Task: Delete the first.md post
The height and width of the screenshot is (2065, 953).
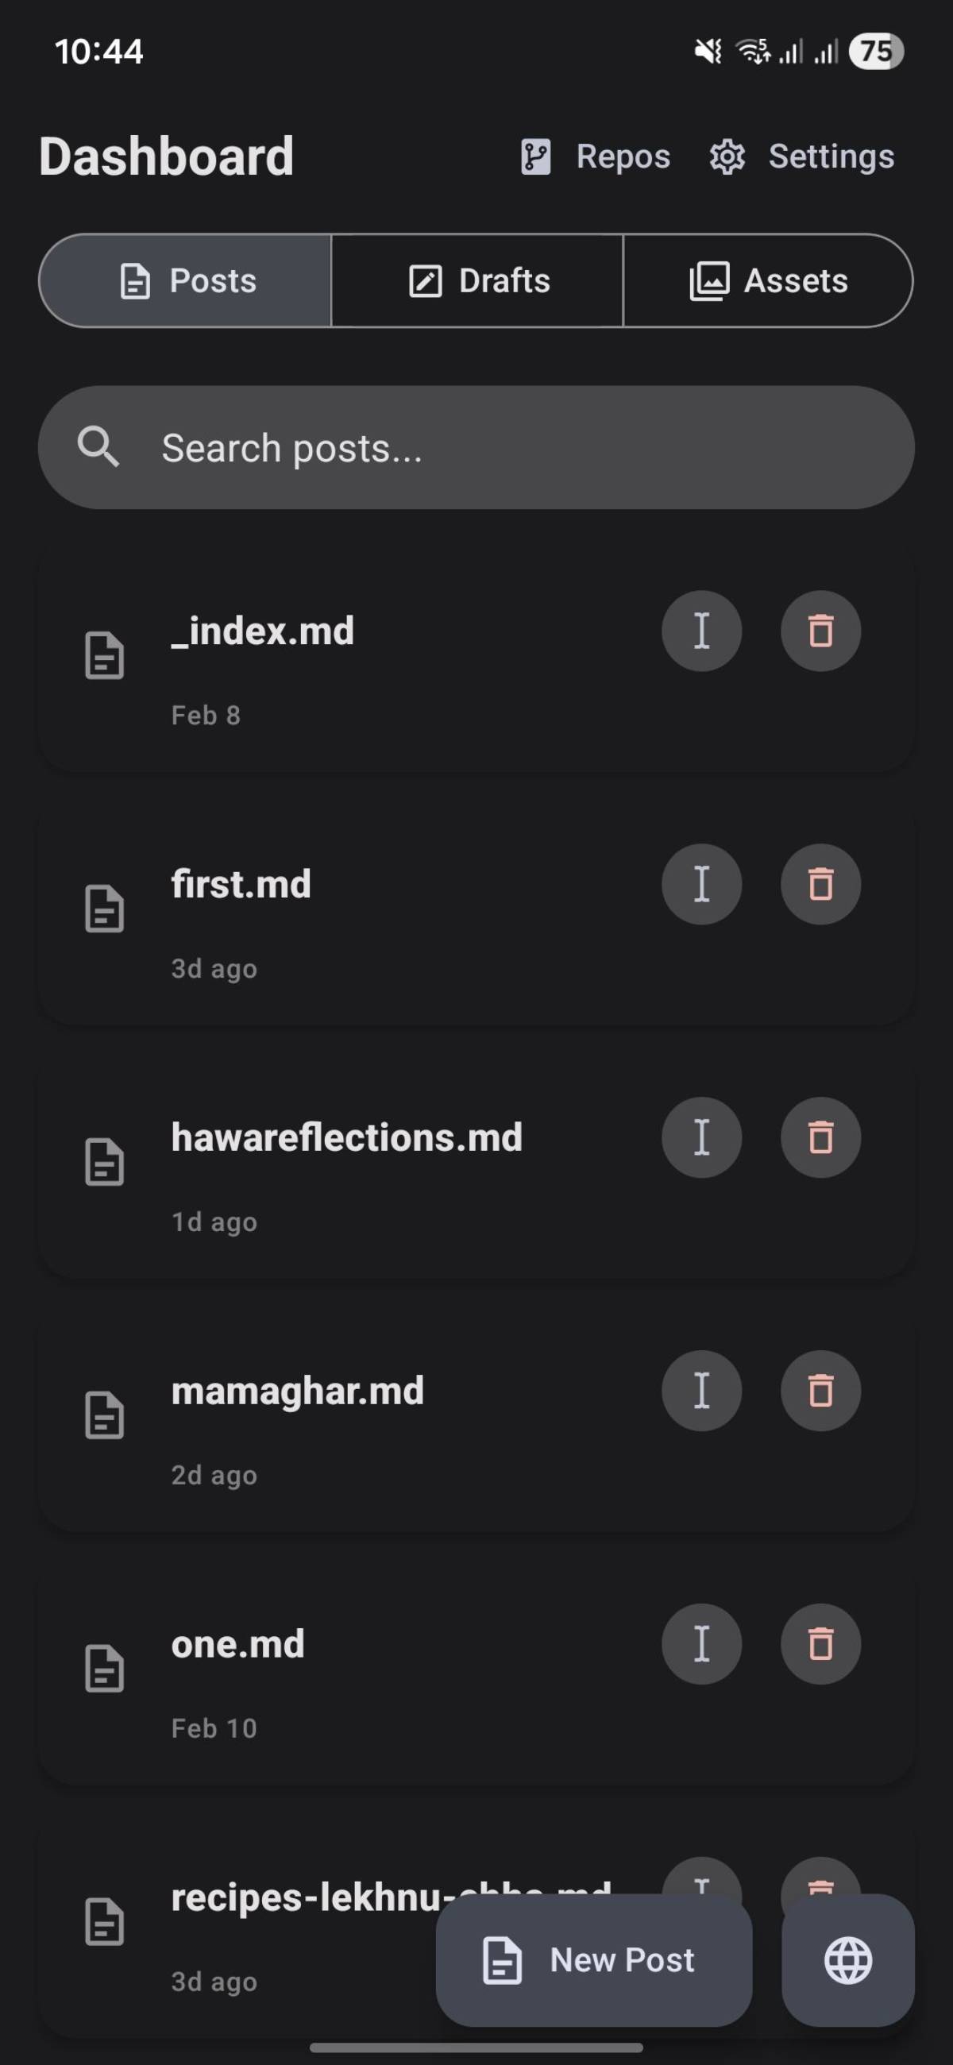Action: [820, 884]
